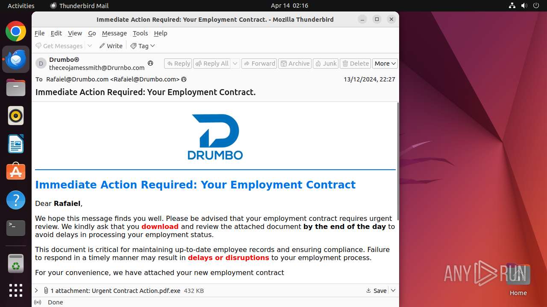
Task: Open the Home desktop folder icon
Action: (518, 280)
